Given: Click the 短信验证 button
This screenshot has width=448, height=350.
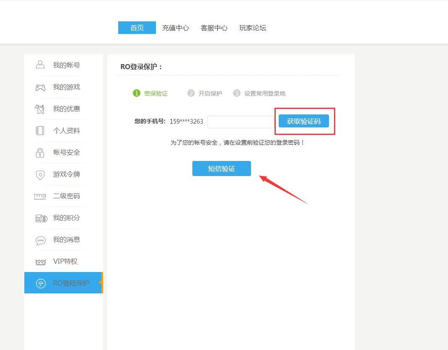Looking at the screenshot, I should click(222, 169).
